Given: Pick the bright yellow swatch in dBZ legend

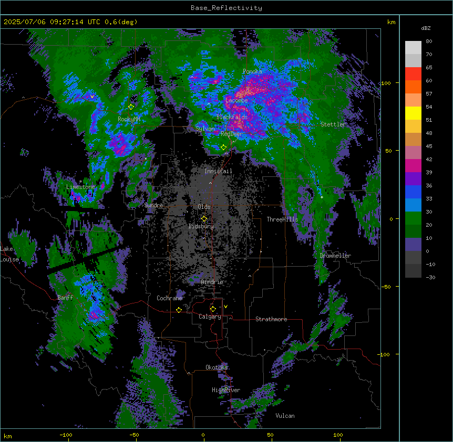Looking at the screenshot, I should point(413,113).
